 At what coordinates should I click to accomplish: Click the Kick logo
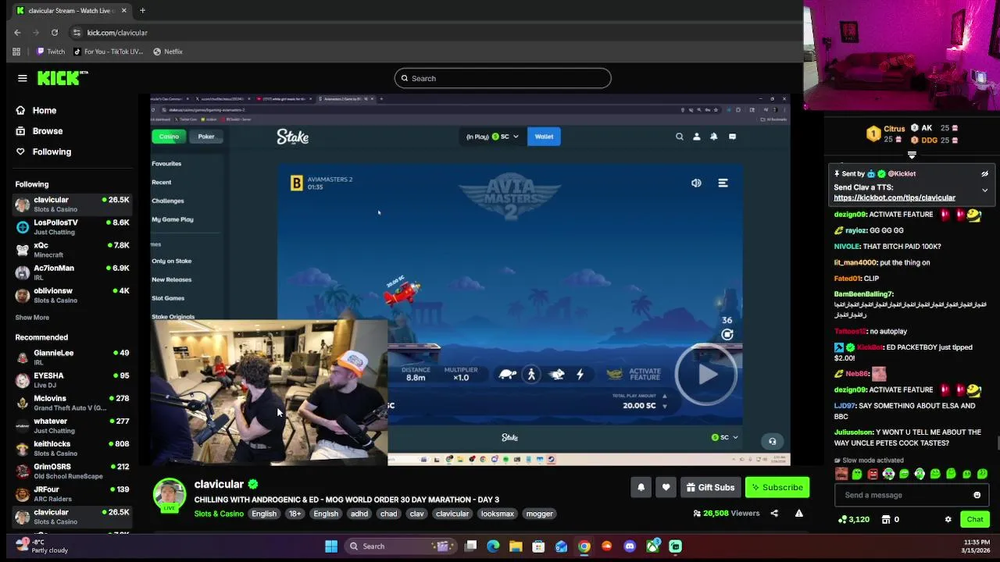(x=62, y=78)
